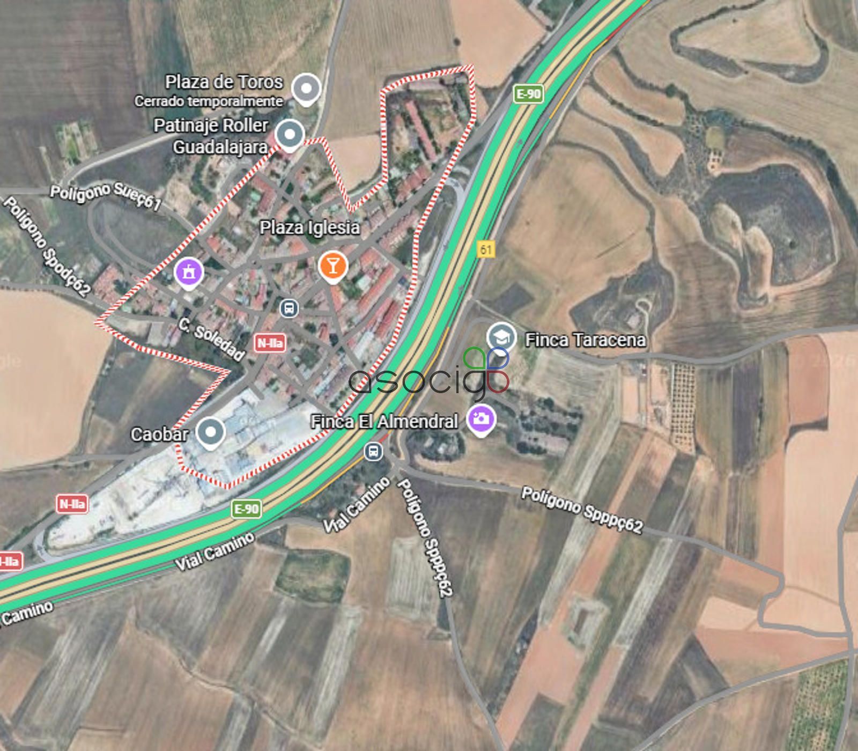Select the red N-IIa shield in town
The width and height of the screenshot is (858, 751).
[x=270, y=343]
